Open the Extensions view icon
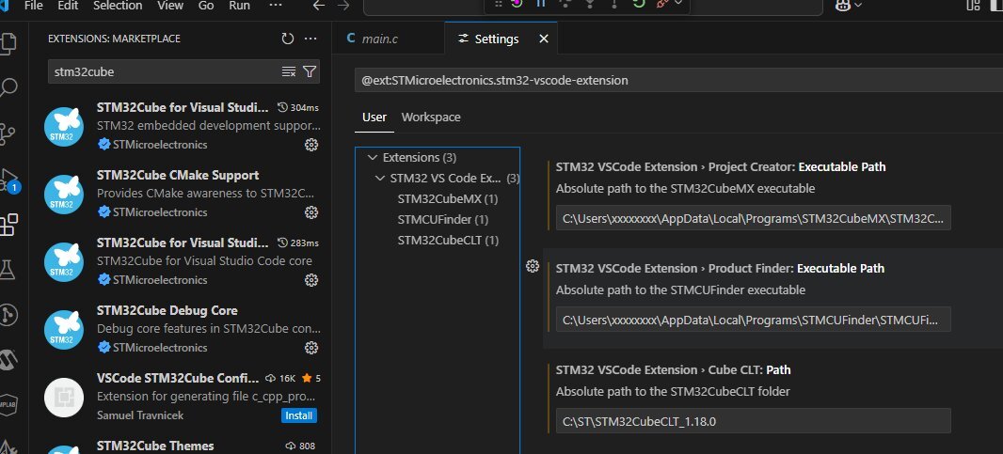The width and height of the screenshot is (1003, 454). tap(8, 225)
